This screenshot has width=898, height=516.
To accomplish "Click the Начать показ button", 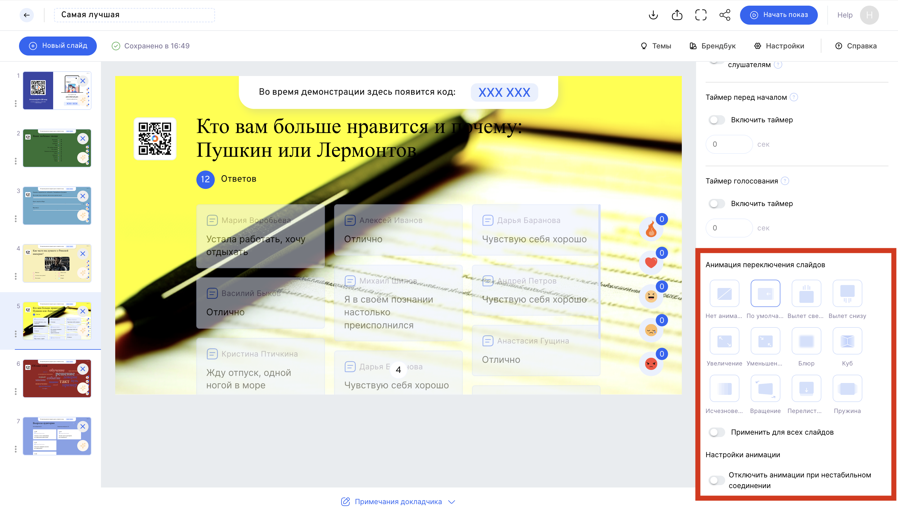I will (779, 15).
